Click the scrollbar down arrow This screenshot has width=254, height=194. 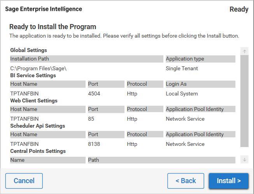pyautogui.click(x=244, y=159)
